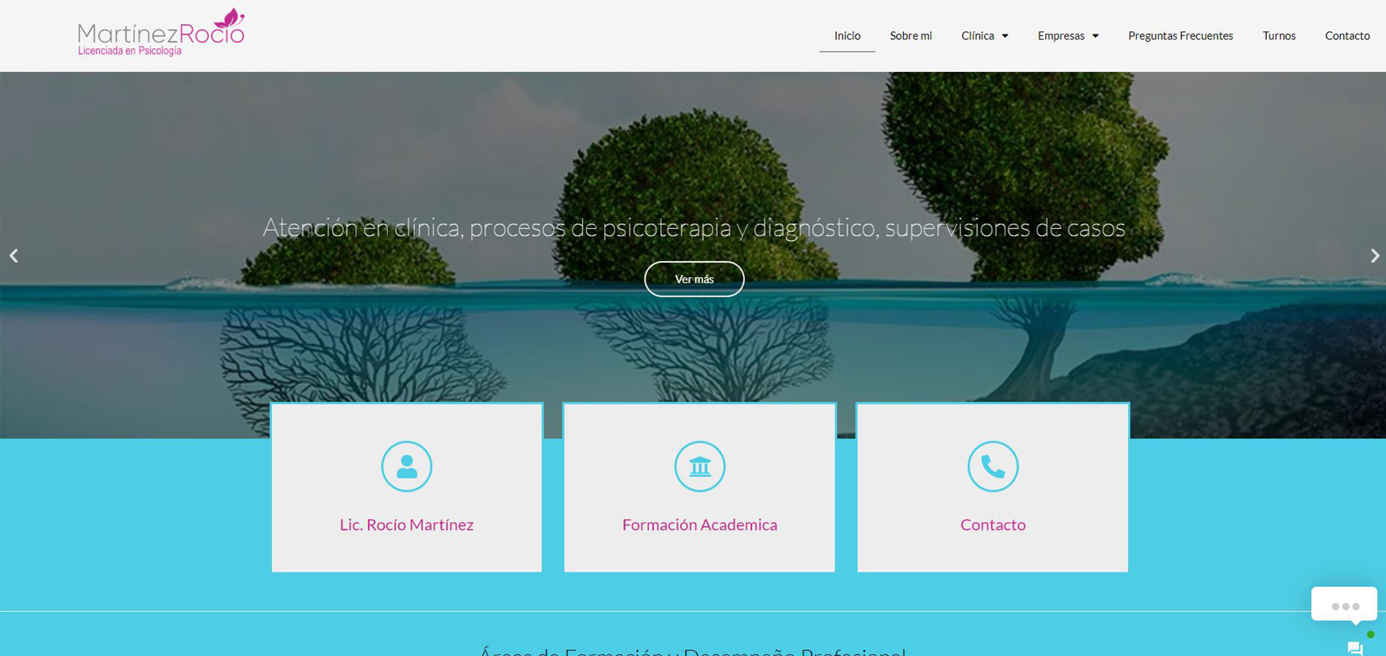Select Turnos in the navigation bar
1386x656 pixels.
[x=1278, y=36]
